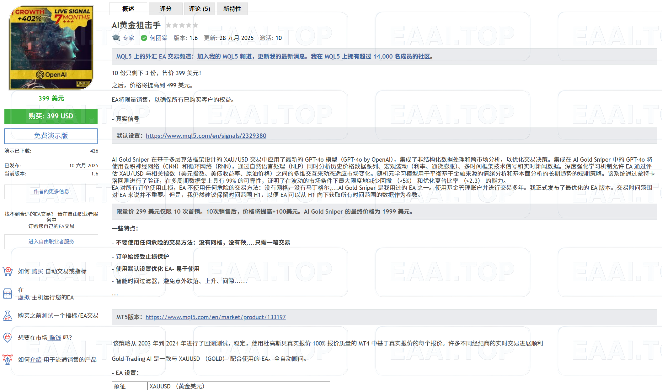
Task: Click the market earnings badge icon
Action: (7, 338)
